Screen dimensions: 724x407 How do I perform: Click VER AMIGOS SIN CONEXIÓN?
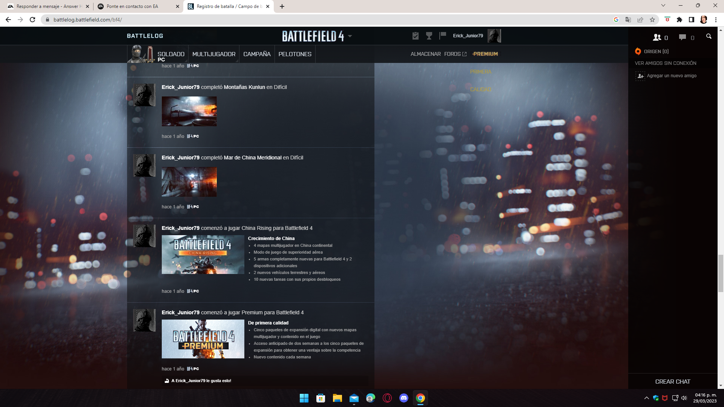coord(665,63)
